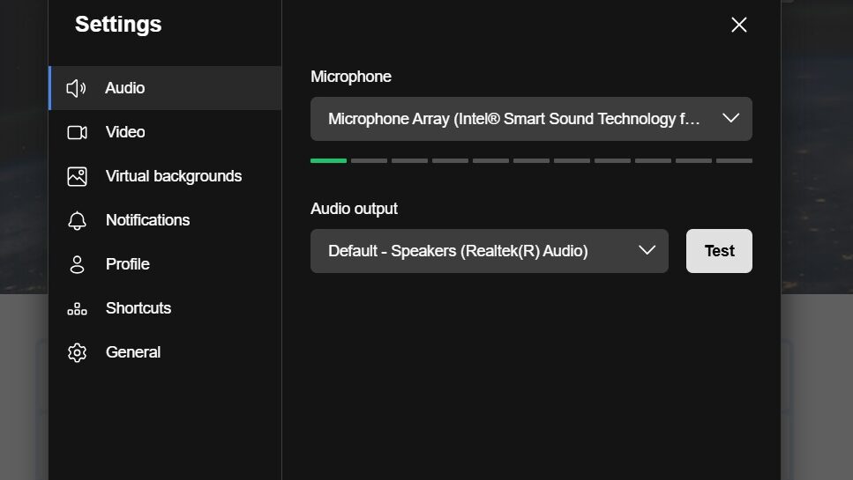The width and height of the screenshot is (853, 480).
Task: Click the person icon for Profile
Action: (x=77, y=264)
